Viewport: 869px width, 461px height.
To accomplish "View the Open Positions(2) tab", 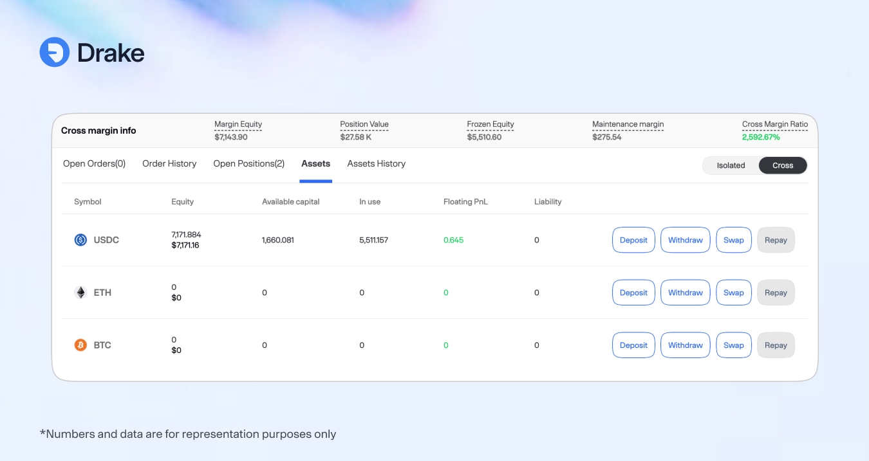I will click(x=248, y=164).
